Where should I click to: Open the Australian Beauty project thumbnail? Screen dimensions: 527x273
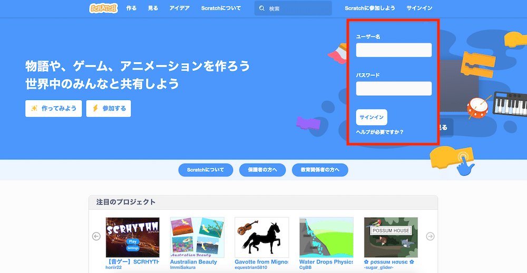(x=197, y=237)
